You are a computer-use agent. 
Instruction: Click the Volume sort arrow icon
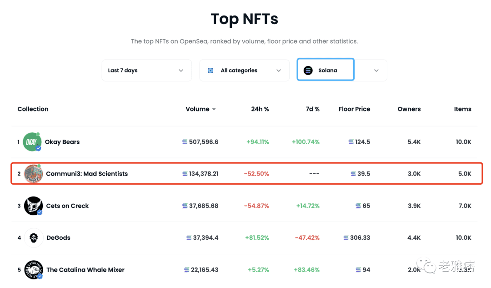(214, 110)
